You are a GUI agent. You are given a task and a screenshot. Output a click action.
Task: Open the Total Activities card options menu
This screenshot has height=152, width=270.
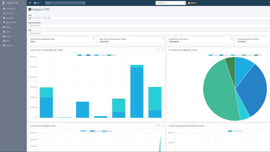point(94,39)
